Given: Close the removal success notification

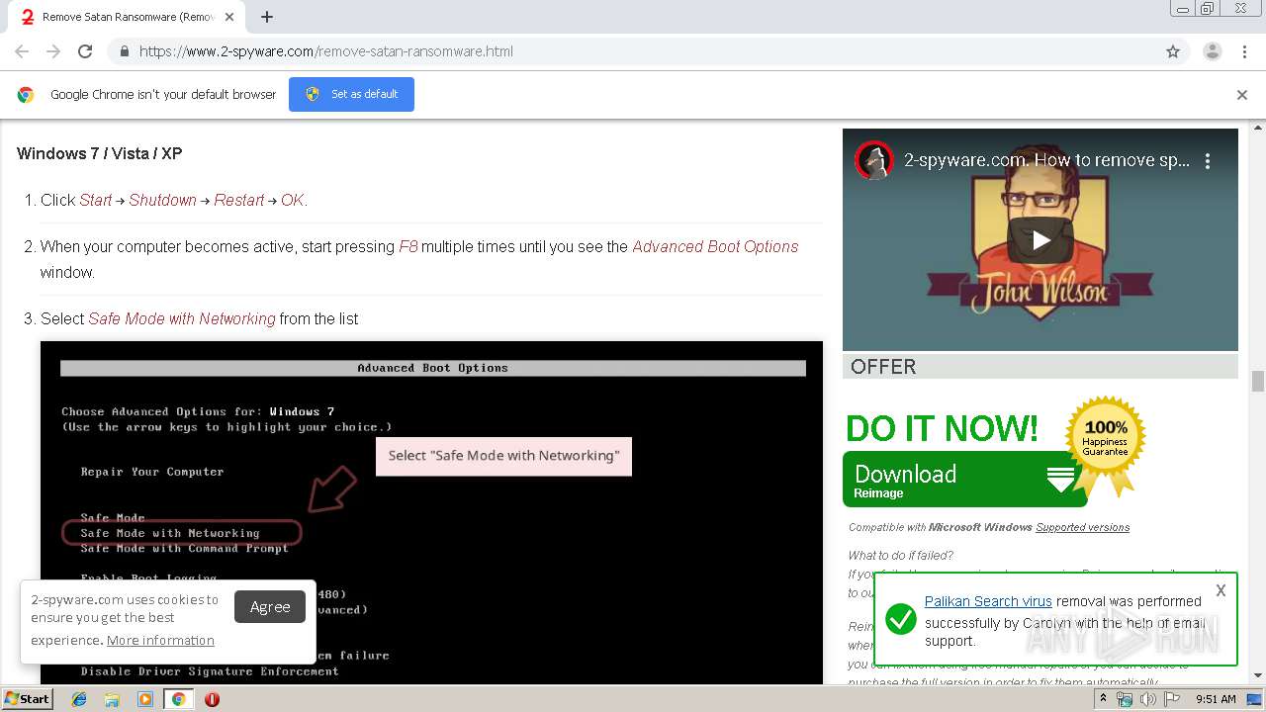Looking at the screenshot, I should [x=1221, y=590].
